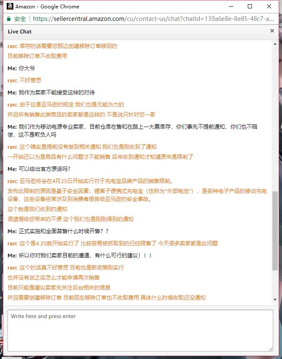Close the Live Chat panel
This screenshot has height=359, width=282.
click(x=272, y=31)
